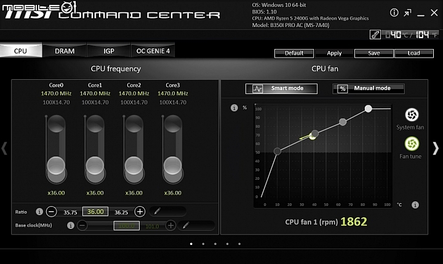Go to second page indicator dot

click(x=203, y=244)
